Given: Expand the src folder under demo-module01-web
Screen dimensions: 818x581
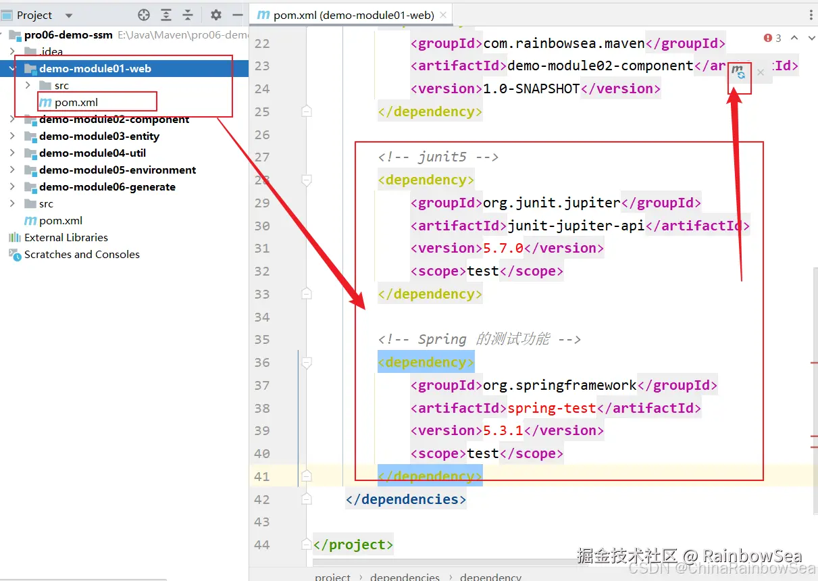Looking at the screenshot, I should pyautogui.click(x=28, y=85).
